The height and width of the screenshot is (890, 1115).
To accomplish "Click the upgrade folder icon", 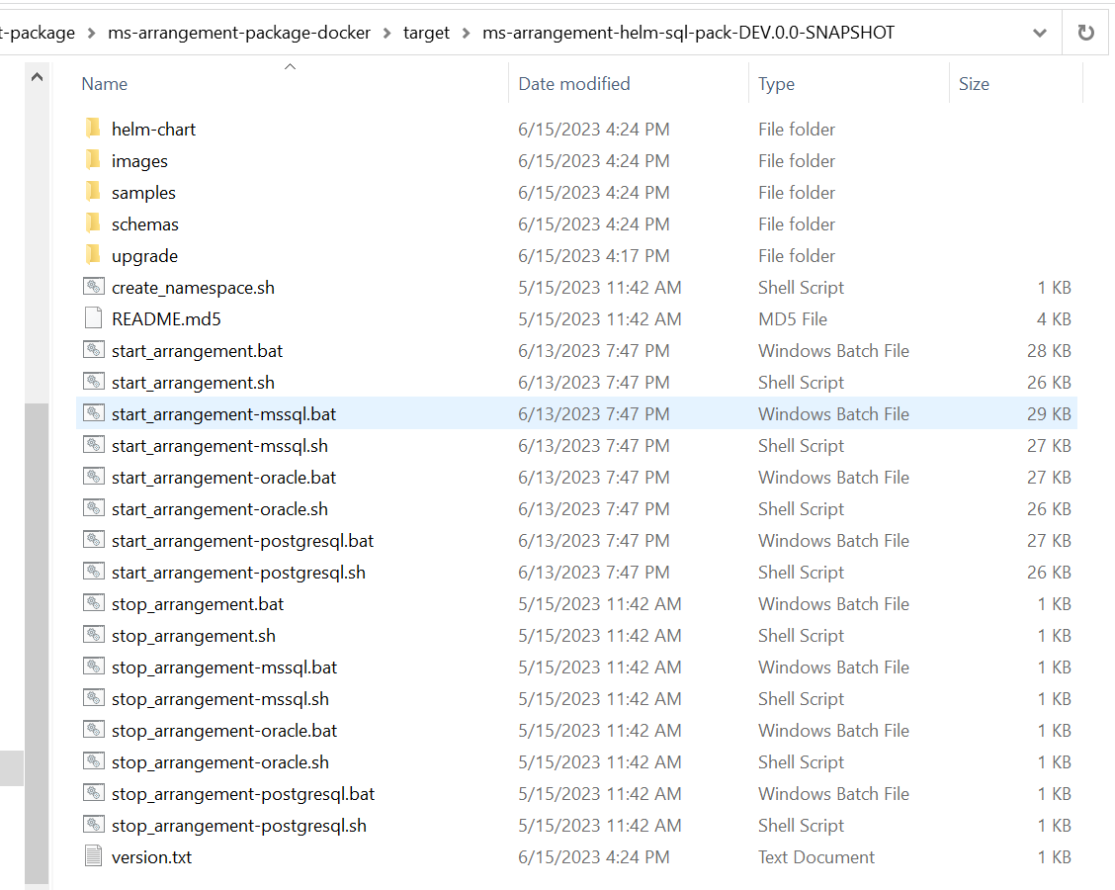I will tap(93, 255).
